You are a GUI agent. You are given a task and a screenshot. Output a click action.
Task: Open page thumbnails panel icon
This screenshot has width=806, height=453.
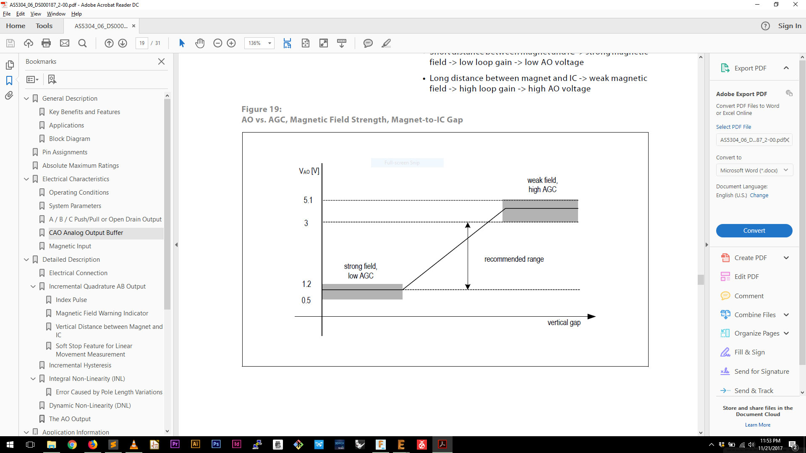pos(10,65)
